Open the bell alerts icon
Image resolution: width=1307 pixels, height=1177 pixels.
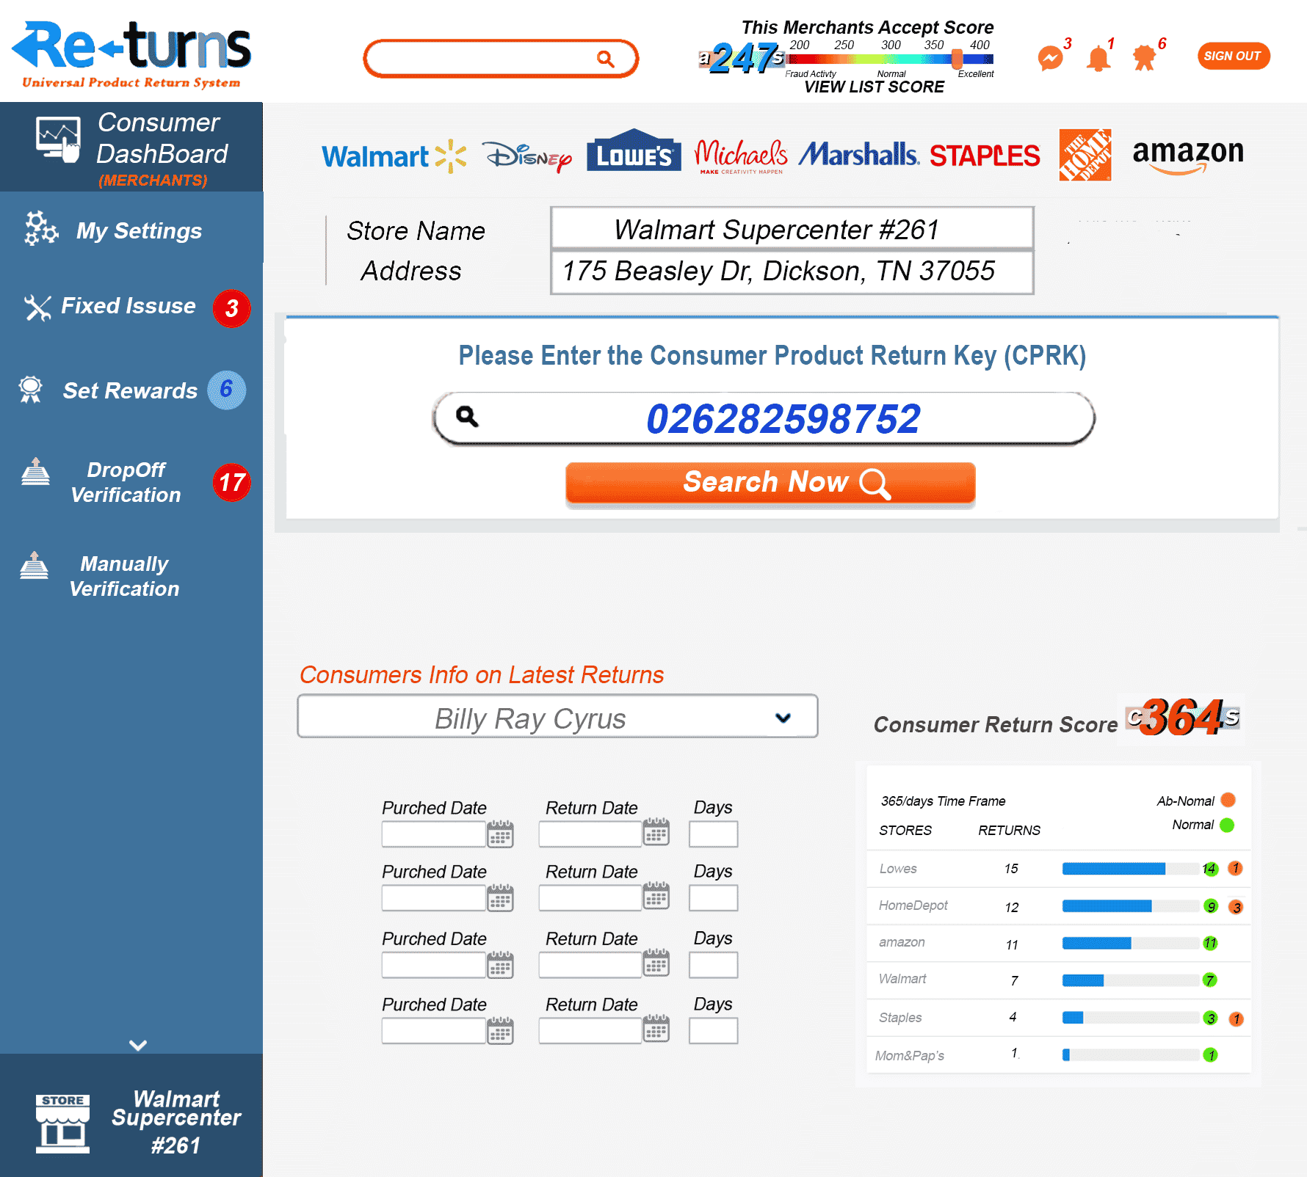[1098, 58]
